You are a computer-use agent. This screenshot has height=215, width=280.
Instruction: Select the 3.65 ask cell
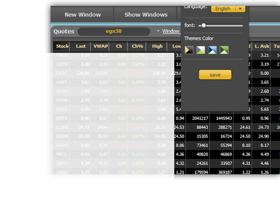[x=261, y=83]
